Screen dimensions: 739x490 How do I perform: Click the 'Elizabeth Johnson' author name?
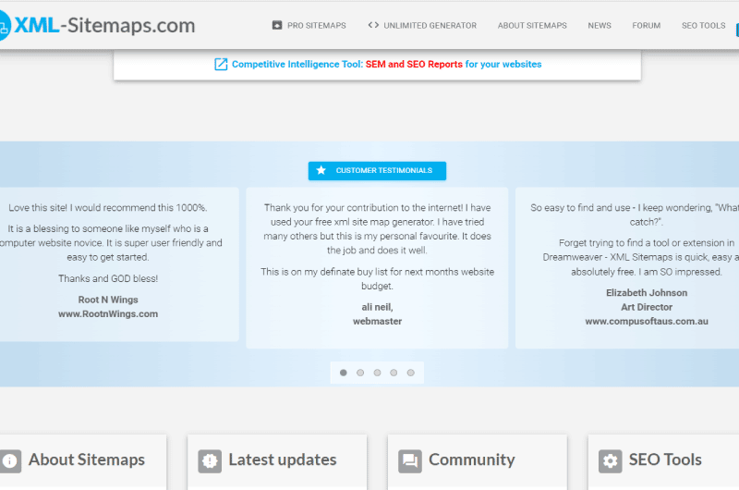[646, 292]
